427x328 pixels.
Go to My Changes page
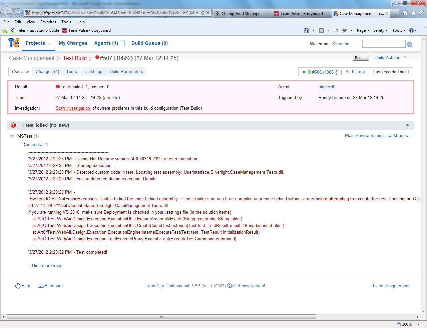tap(73, 43)
